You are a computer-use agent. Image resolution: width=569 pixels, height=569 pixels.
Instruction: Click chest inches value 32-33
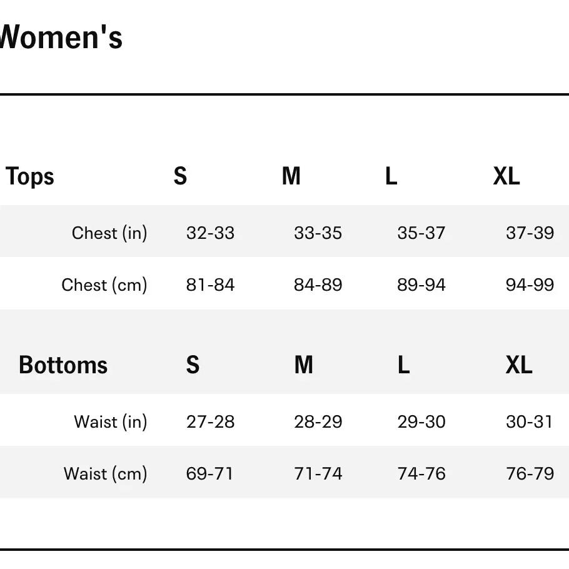tap(210, 233)
